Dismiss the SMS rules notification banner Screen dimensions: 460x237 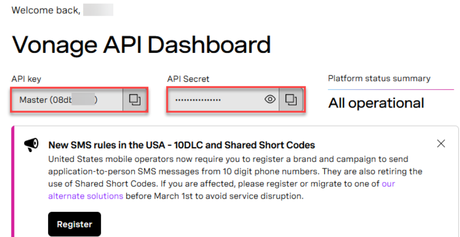tap(441, 144)
